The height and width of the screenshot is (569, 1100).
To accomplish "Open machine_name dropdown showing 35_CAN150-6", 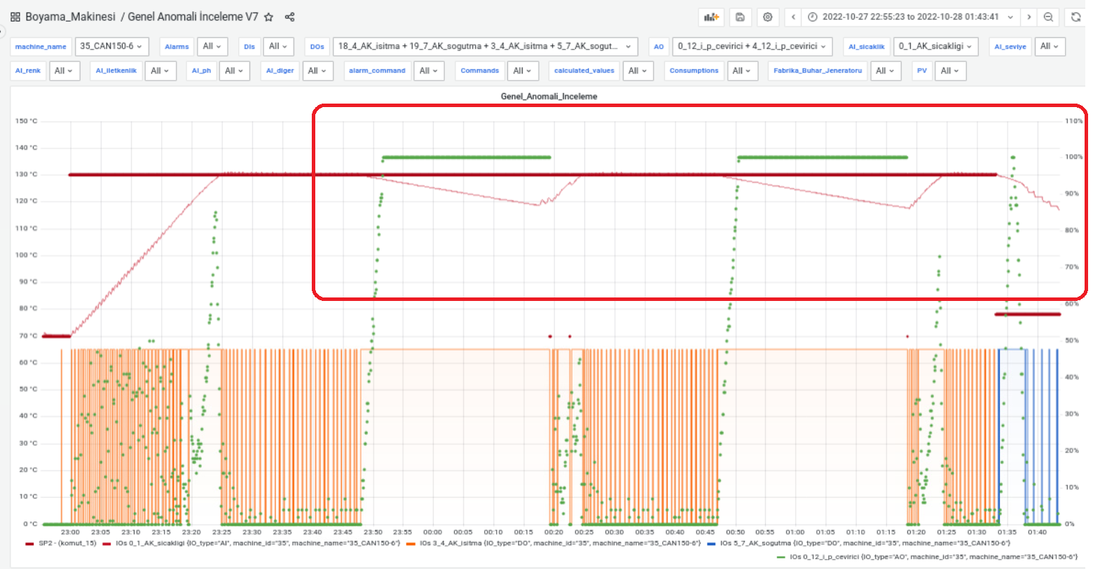I will [111, 46].
